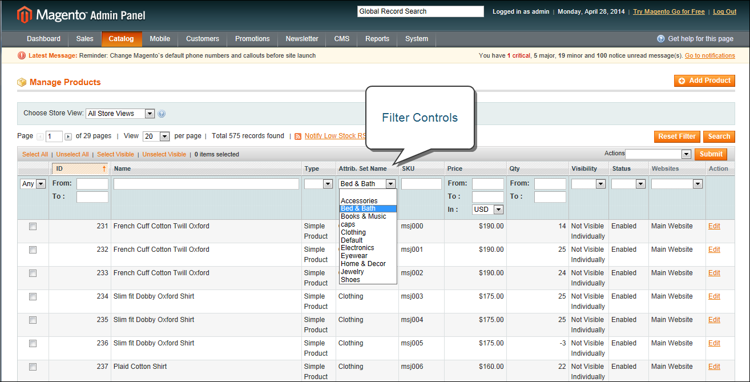The width and height of the screenshot is (750, 382).
Task: Click the Log Out link
Action: tap(724, 11)
